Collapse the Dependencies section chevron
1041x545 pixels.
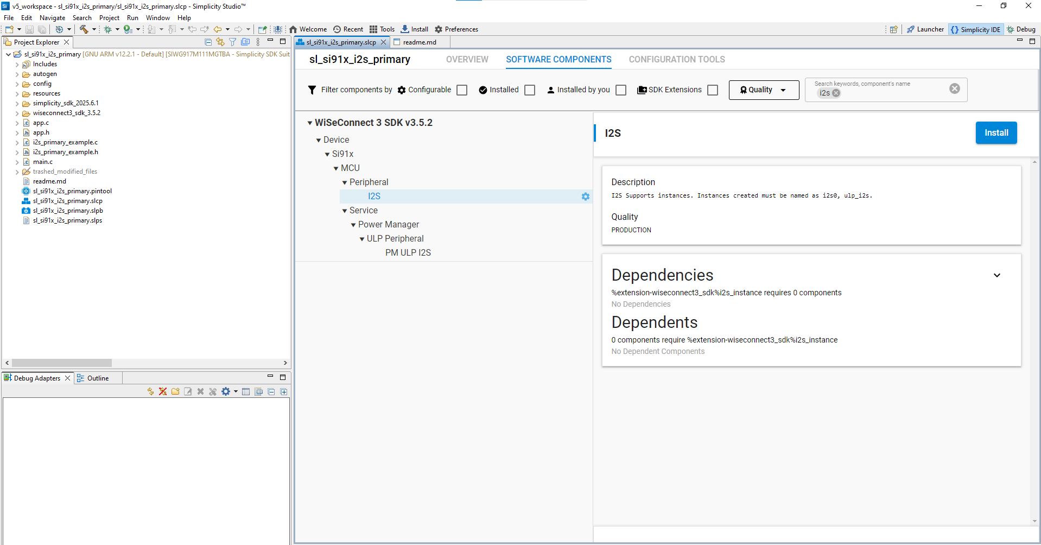(998, 275)
